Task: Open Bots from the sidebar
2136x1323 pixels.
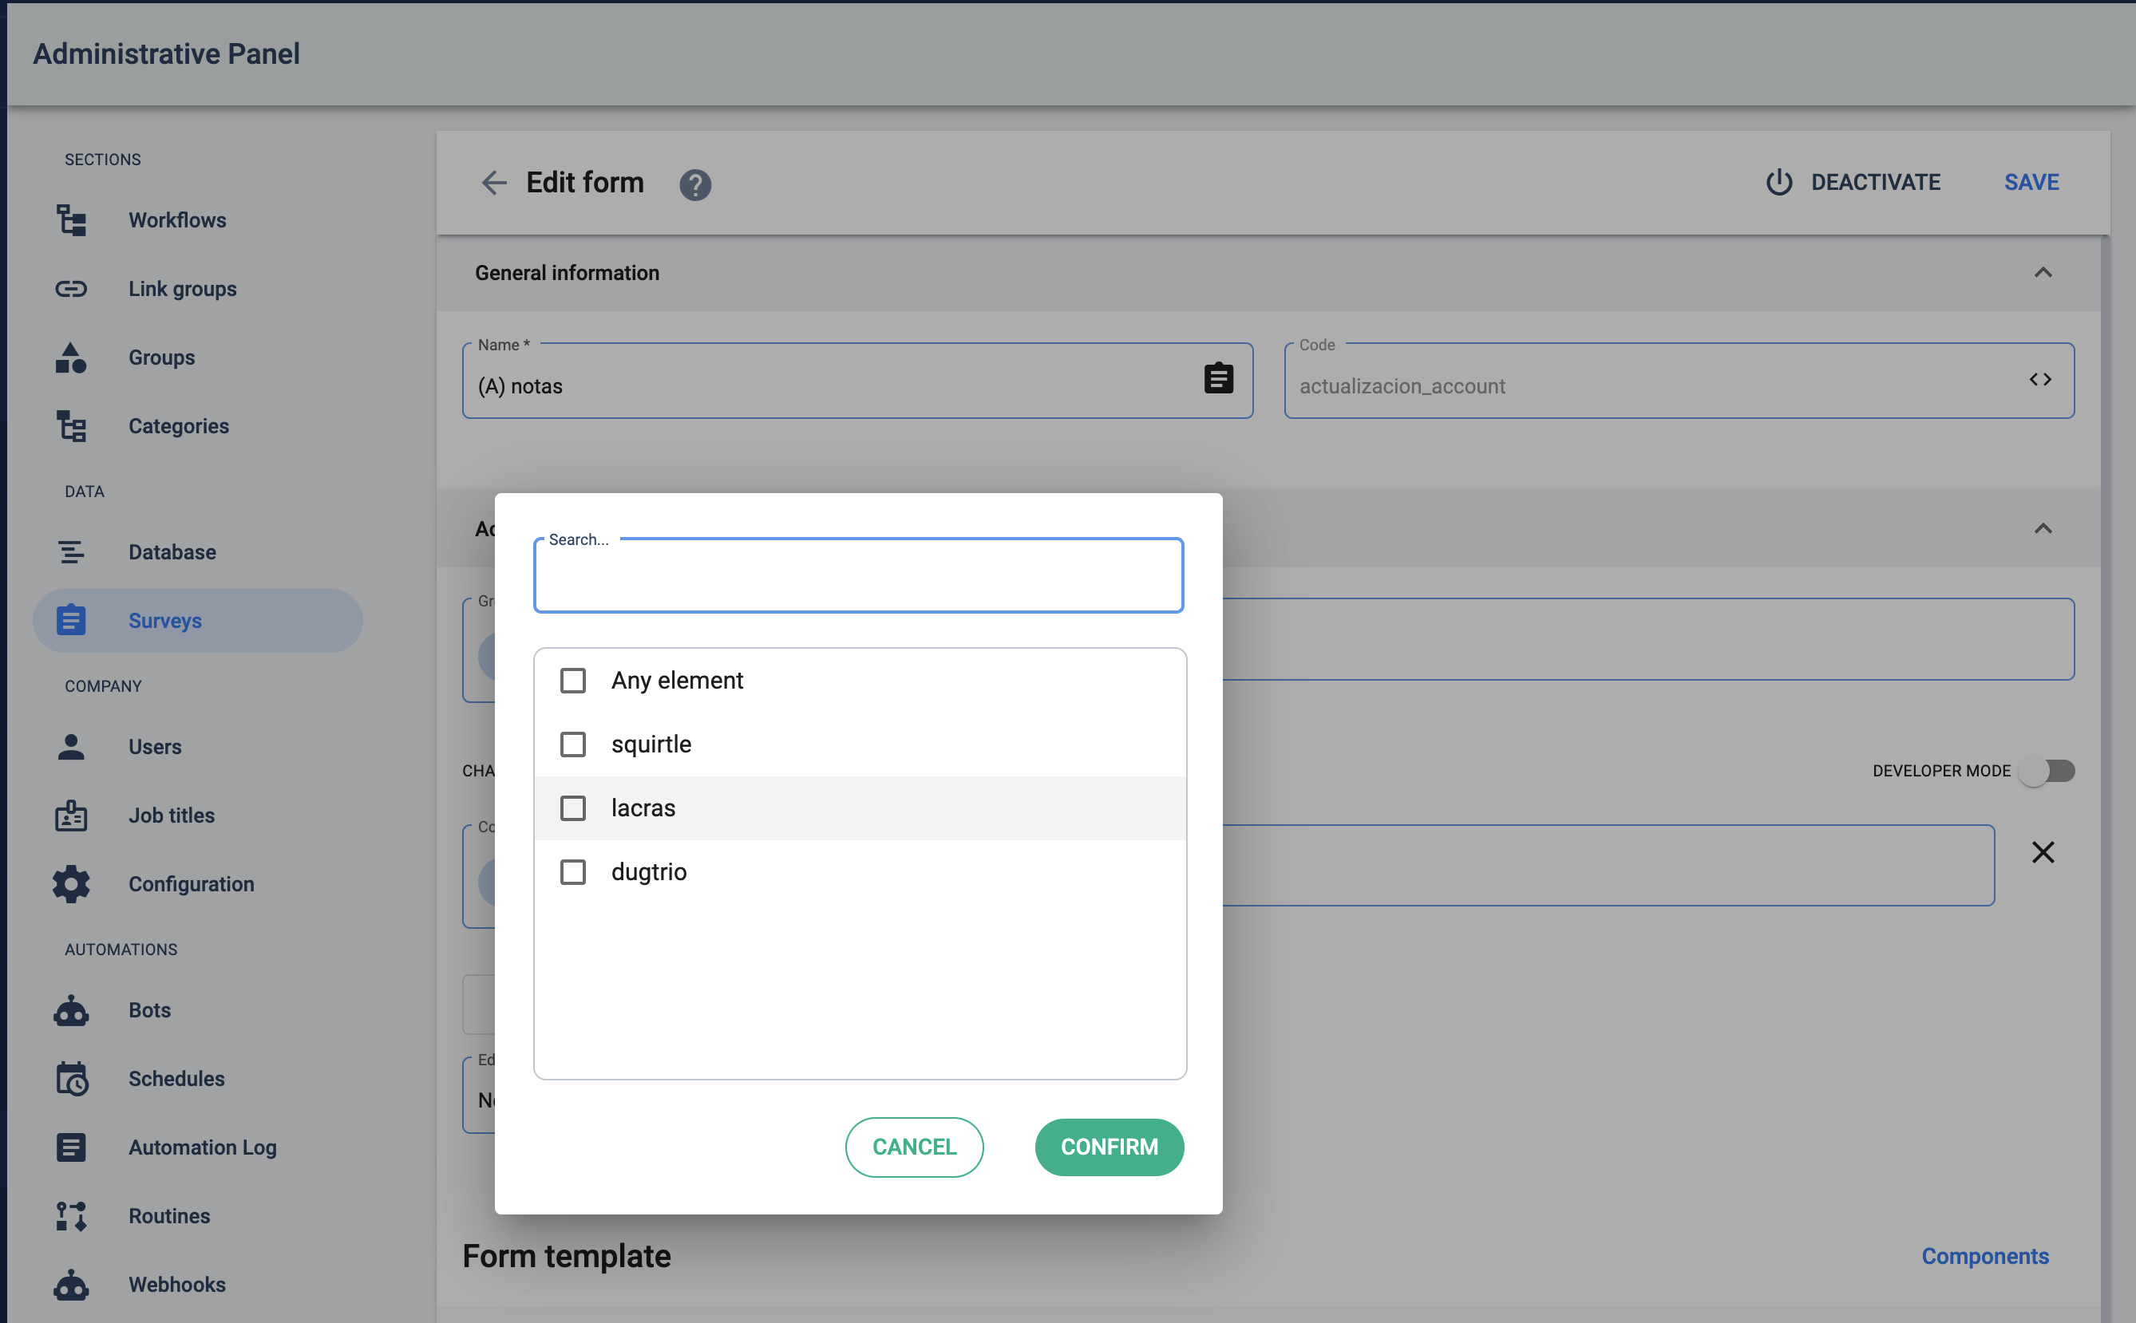Action: pos(149,1009)
